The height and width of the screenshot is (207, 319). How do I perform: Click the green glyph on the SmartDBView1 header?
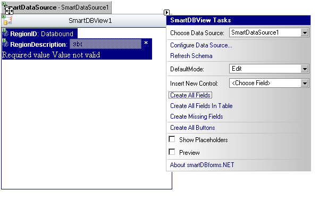(4, 16)
